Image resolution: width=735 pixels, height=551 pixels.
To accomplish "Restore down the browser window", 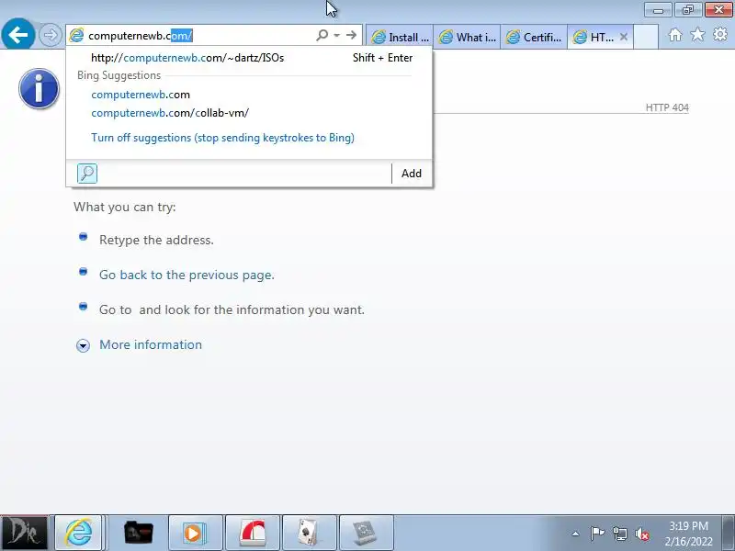I will [x=687, y=10].
